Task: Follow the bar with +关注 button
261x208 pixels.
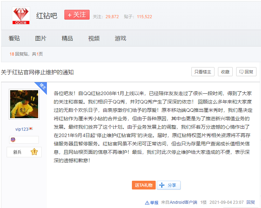Action: [x=77, y=15]
